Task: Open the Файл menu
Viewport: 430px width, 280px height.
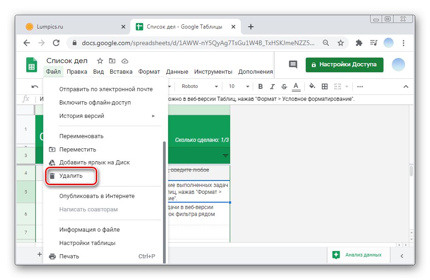Action: 53,71
